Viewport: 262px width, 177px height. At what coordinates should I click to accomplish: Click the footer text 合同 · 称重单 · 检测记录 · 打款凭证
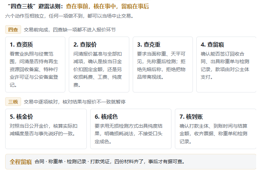tap(72, 162)
